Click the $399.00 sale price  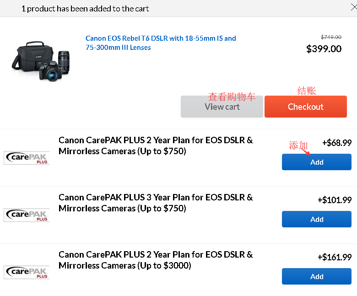pos(324,48)
